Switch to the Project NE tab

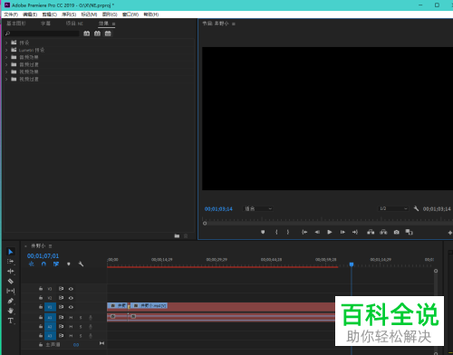74,24
